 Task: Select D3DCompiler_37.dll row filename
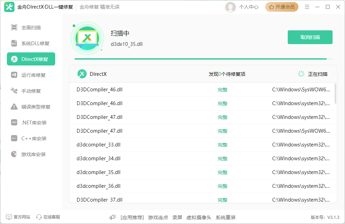pyautogui.click(x=99, y=200)
